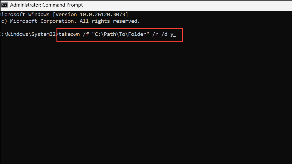Click the text cursor after the command
Screen dimensions: 292x164
(x=175, y=36)
